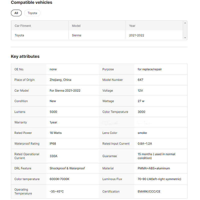Click the Color temperature label beside 6000K-7000K
This screenshot has width=200, height=200.
(x=27, y=179)
